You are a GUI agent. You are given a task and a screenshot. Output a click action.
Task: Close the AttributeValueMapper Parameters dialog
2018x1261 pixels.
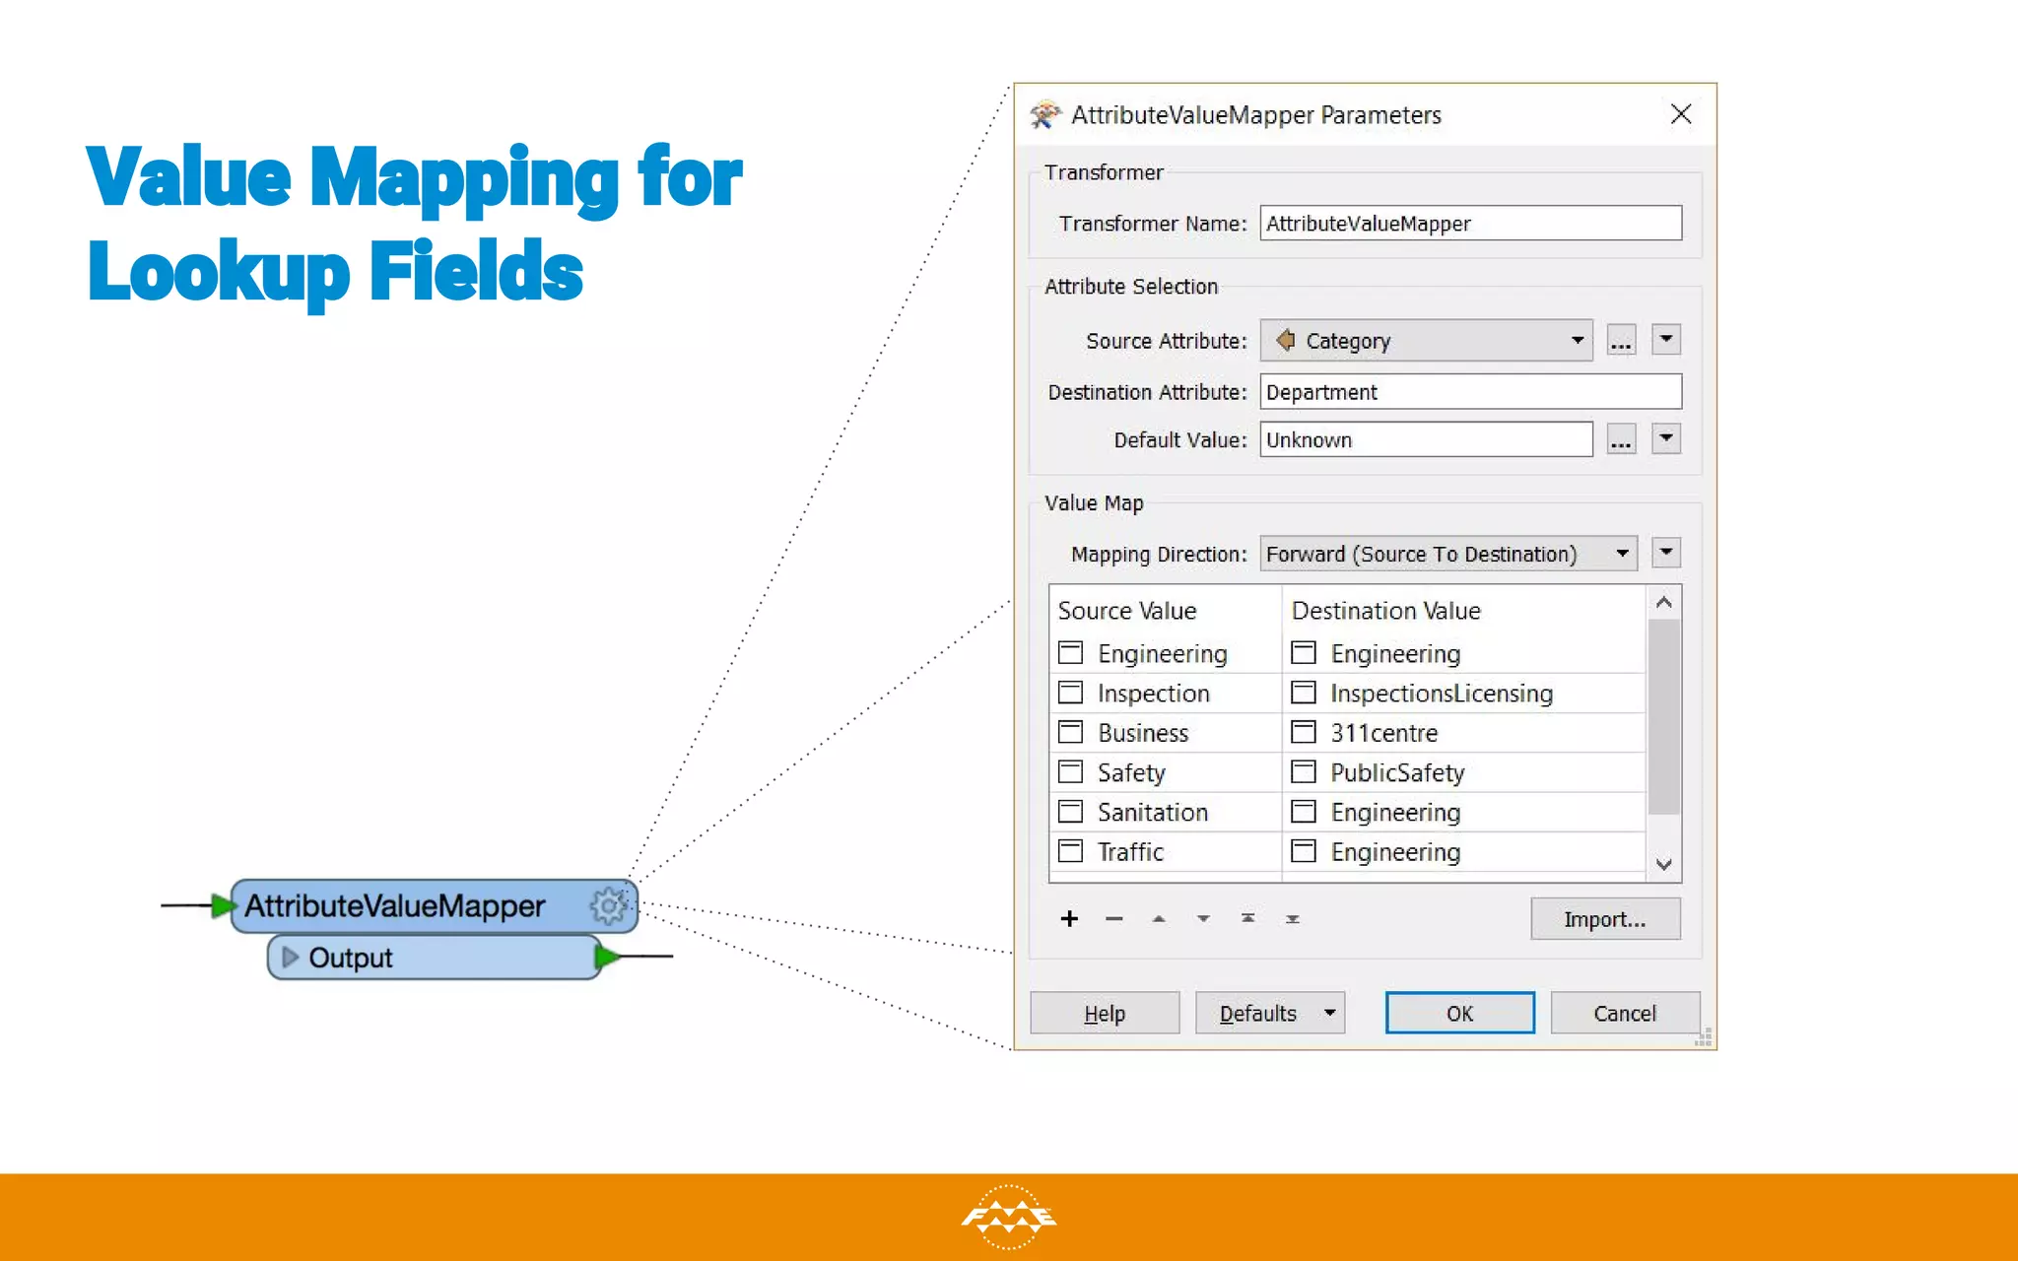1681,114
